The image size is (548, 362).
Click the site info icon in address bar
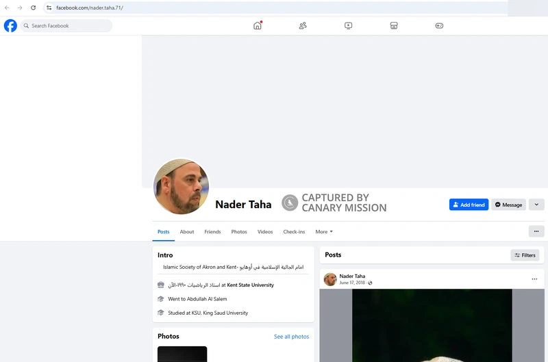pyautogui.click(x=49, y=8)
